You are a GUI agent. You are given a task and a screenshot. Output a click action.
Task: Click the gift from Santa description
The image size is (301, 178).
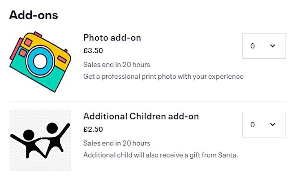tap(161, 155)
